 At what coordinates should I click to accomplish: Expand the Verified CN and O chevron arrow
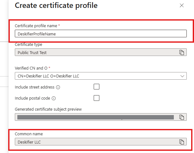point(182,76)
